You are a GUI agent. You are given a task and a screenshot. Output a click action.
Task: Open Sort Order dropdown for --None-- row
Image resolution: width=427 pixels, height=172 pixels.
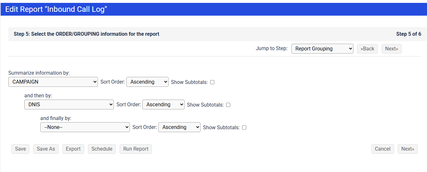179,127
